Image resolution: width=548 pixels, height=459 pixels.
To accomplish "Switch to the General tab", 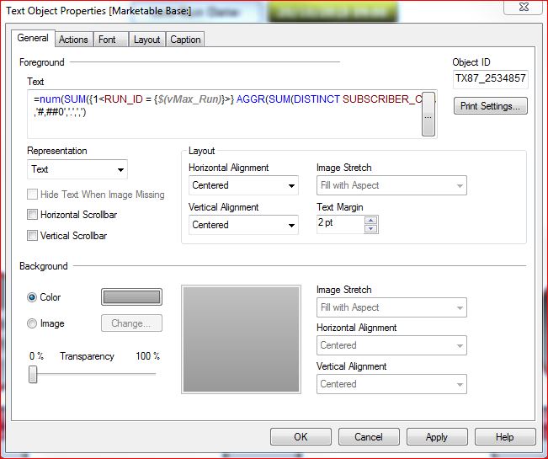I will pyautogui.click(x=33, y=38).
